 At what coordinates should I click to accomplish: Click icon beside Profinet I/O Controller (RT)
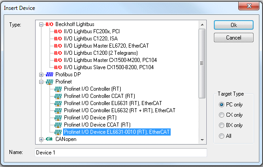tap(58, 89)
